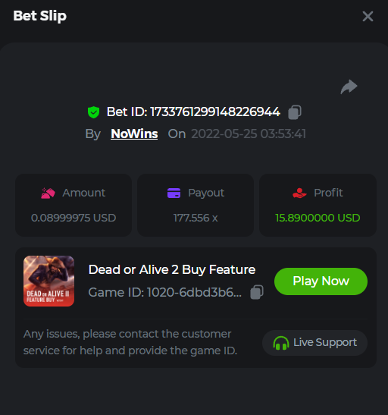Click the purple Payout card icon
This screenshot has height=415, width=388.
(174, 193)
